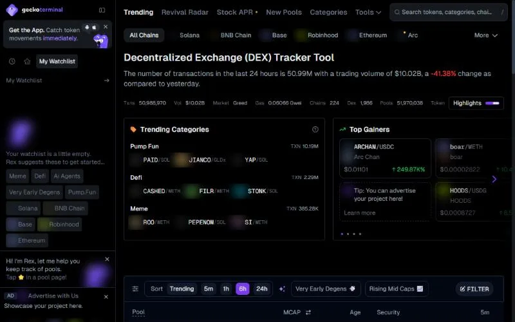This screenshot has width=515, height=322.
Task: Open the Trending tab
Action: pos(138,12)
